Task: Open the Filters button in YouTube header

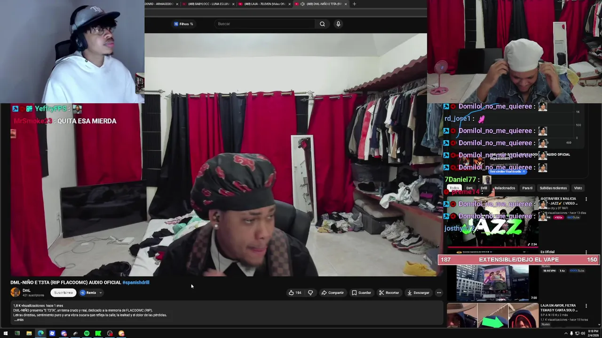Action: point(183,24)
